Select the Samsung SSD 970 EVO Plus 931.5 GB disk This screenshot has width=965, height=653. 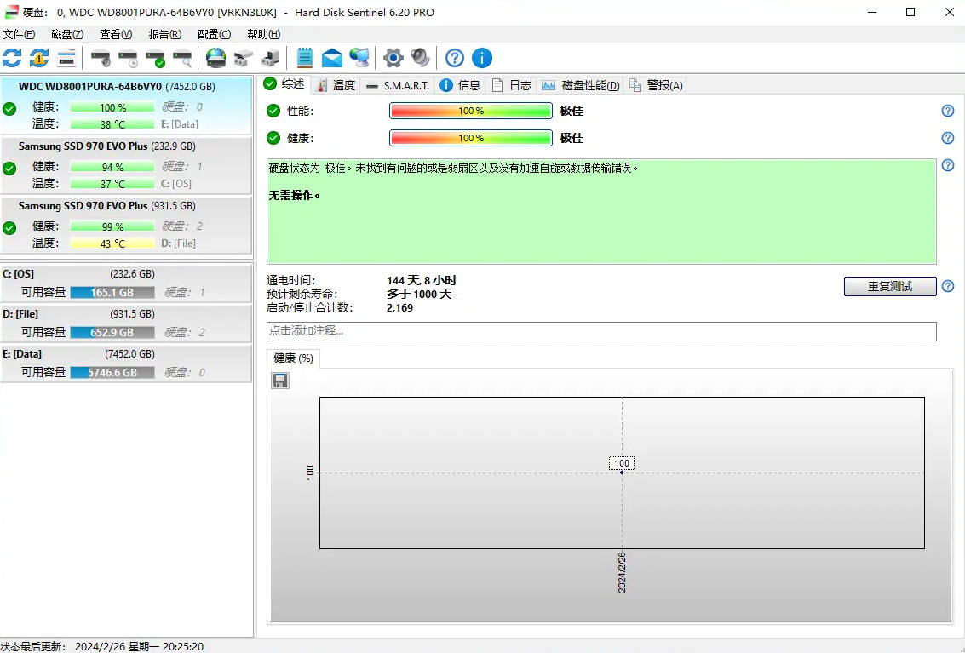tap(126, 225)
